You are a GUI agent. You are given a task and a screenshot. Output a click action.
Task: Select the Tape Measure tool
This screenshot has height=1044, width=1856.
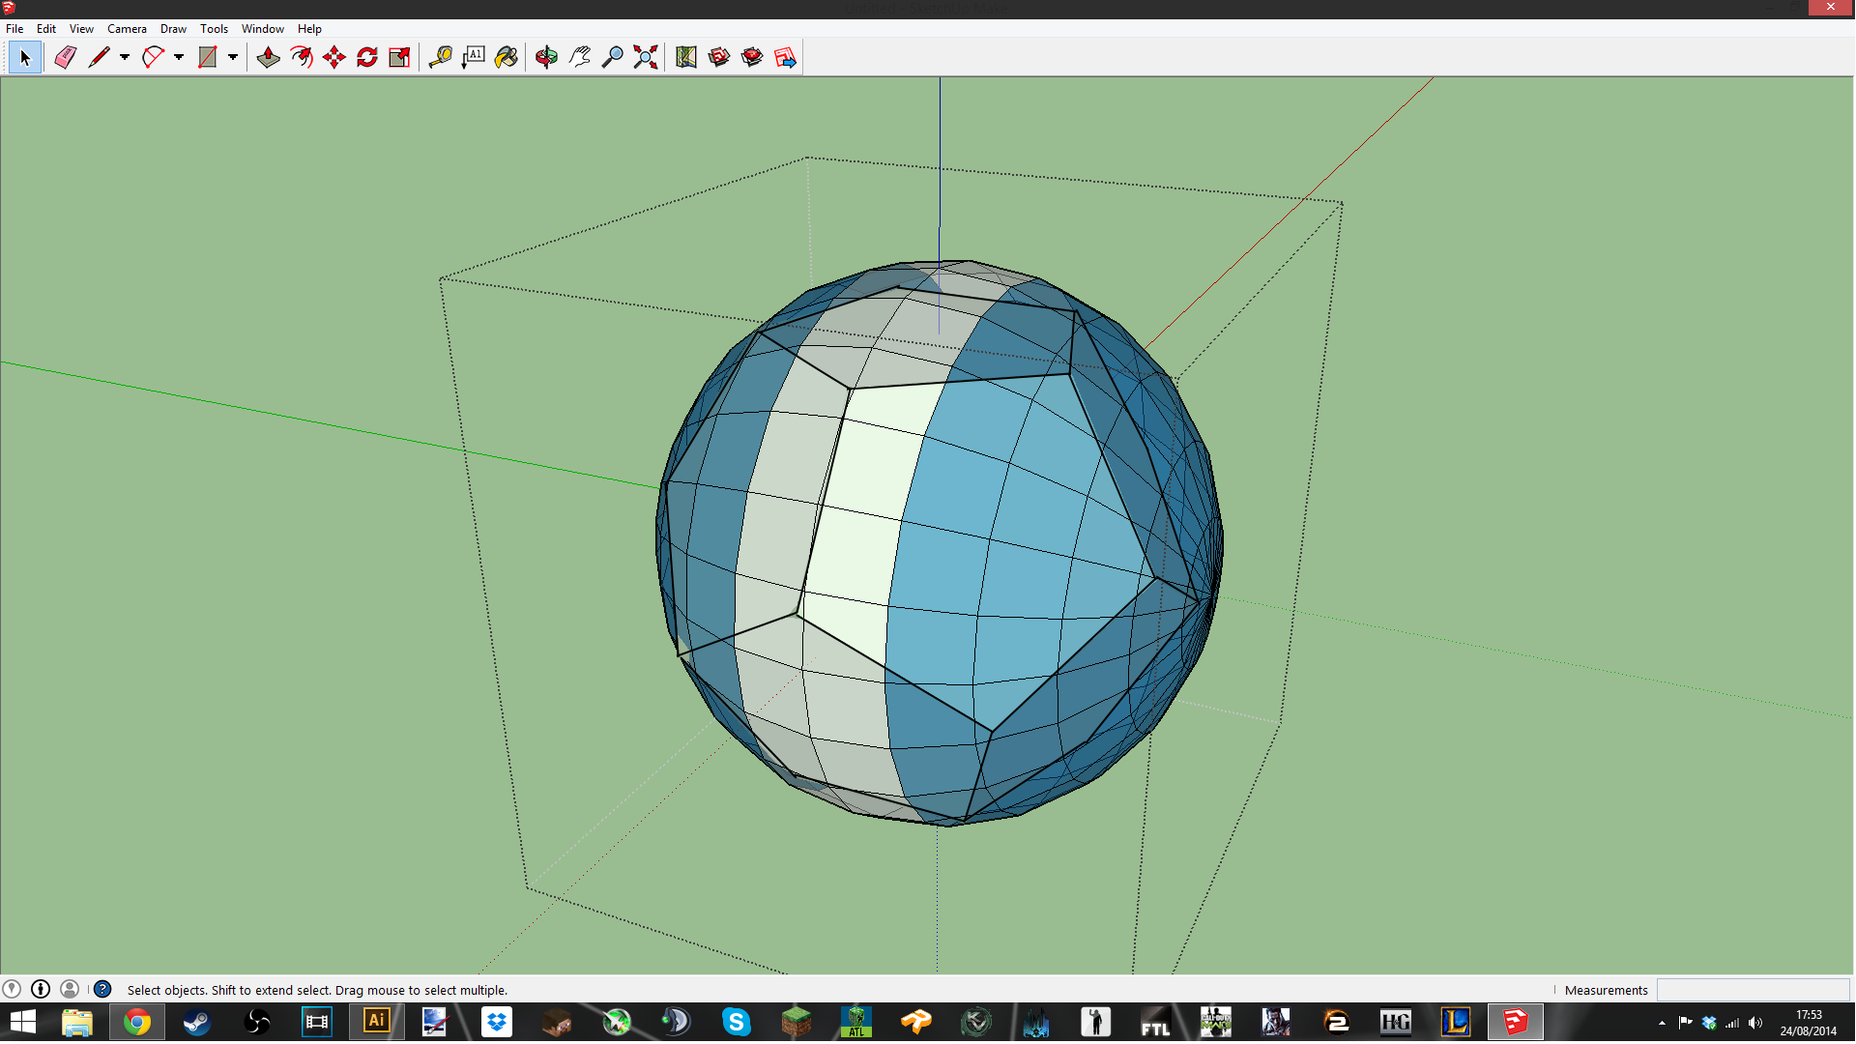[441, 58]
